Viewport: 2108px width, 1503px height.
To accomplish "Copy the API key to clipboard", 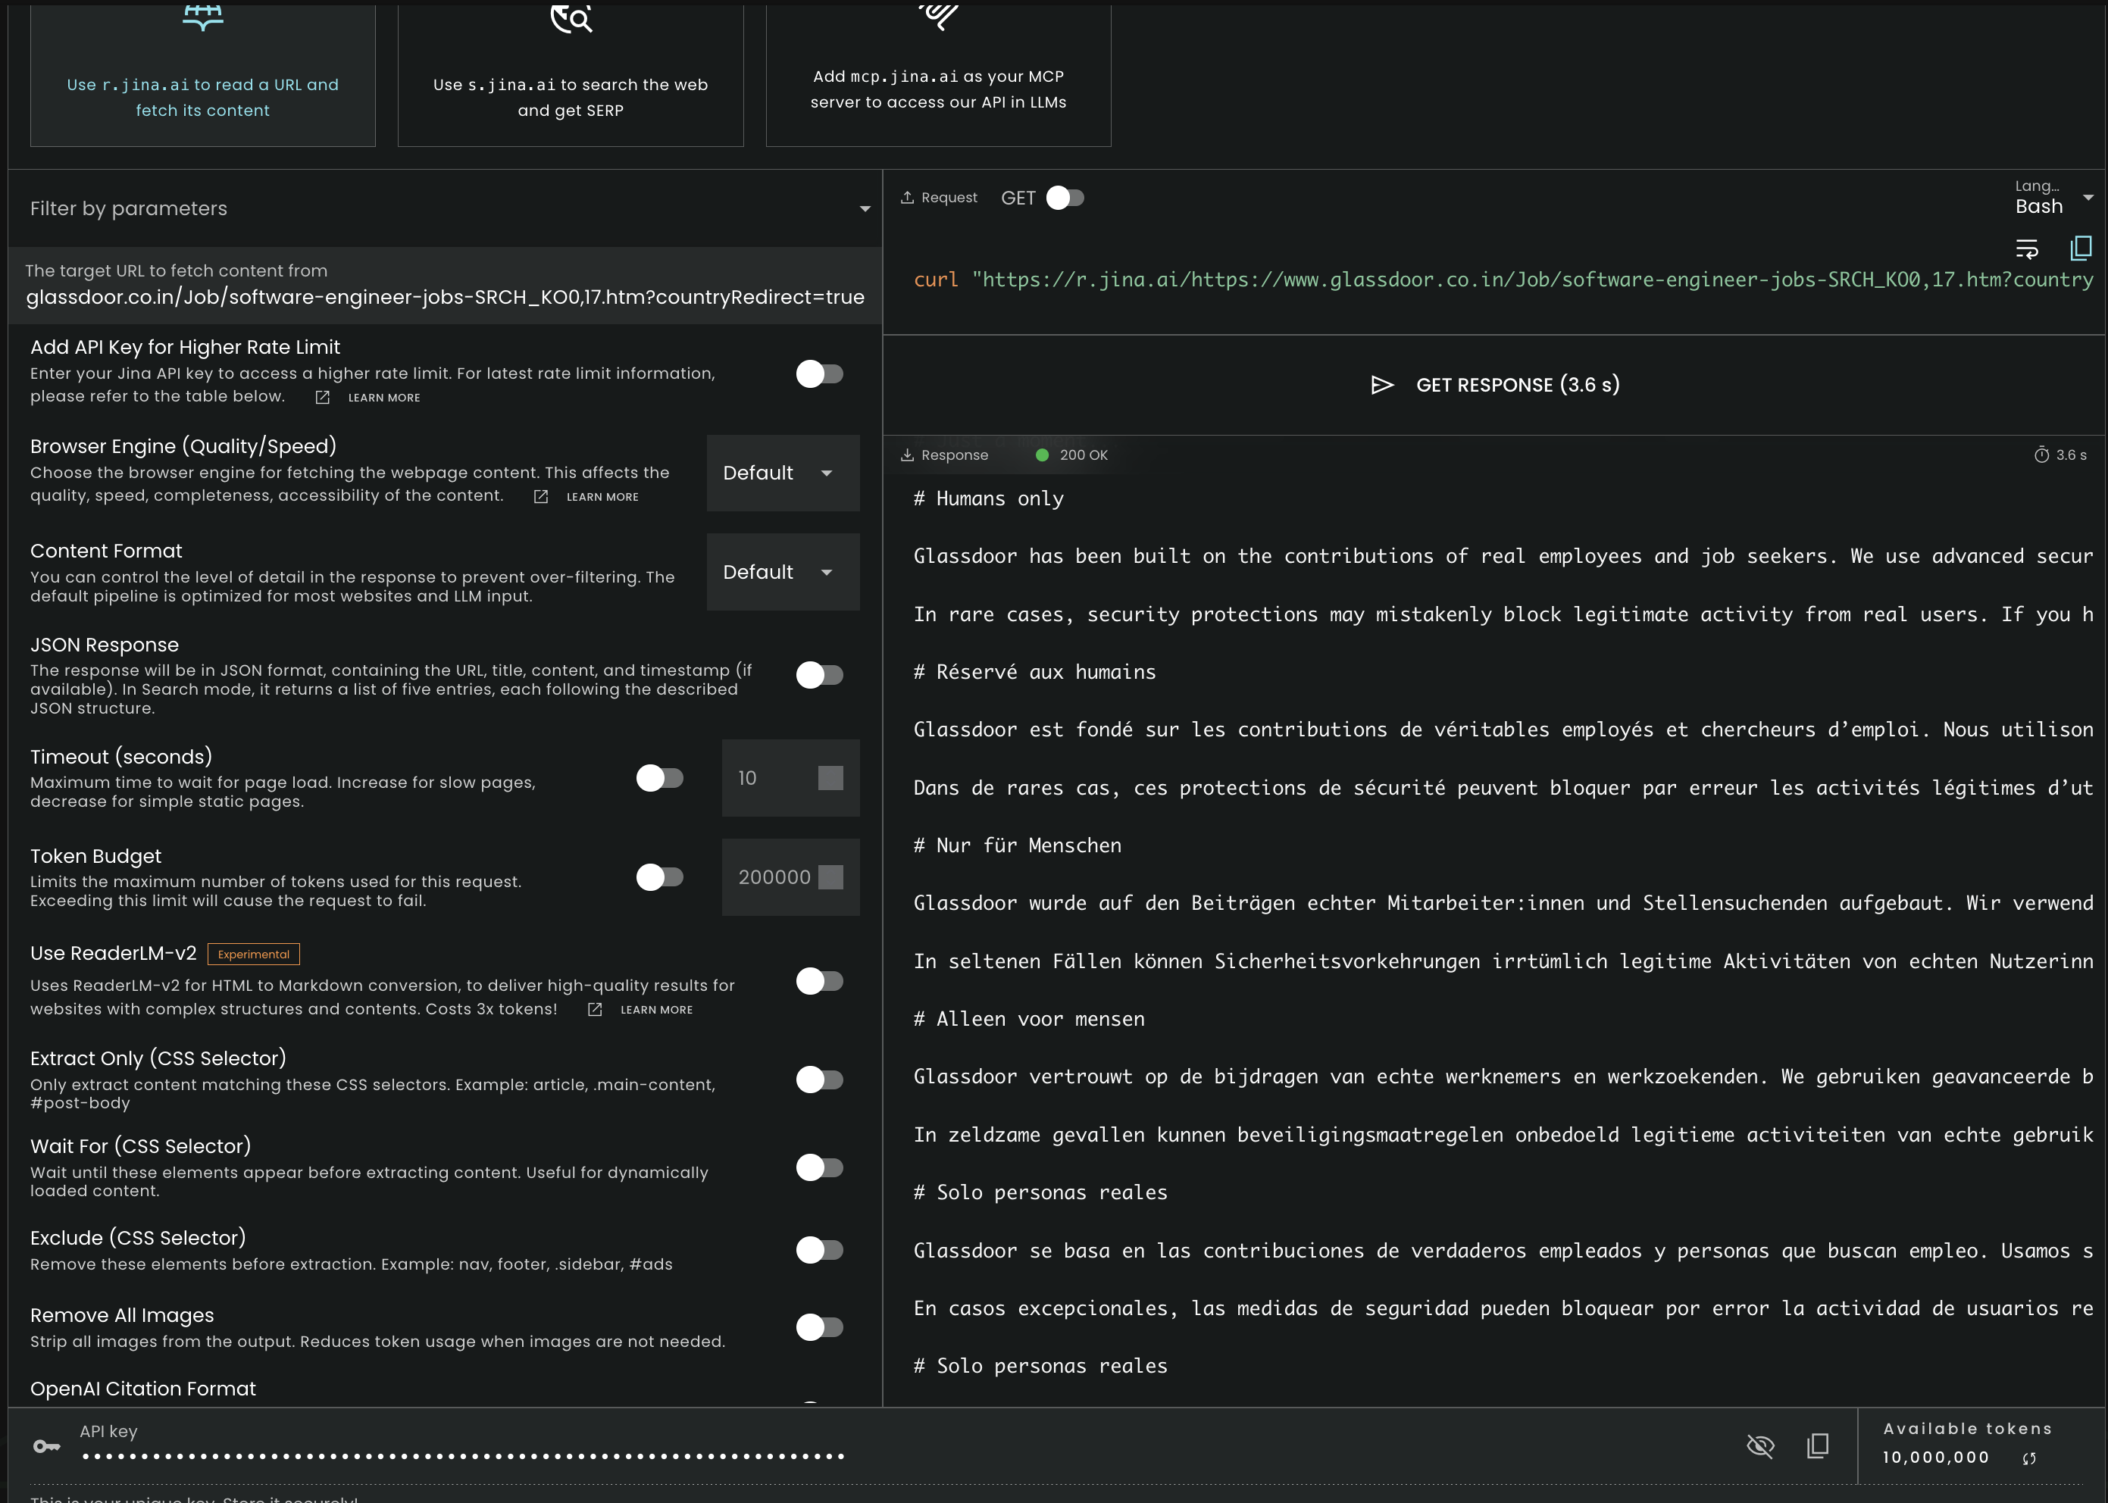I will coord(1817,1445).
